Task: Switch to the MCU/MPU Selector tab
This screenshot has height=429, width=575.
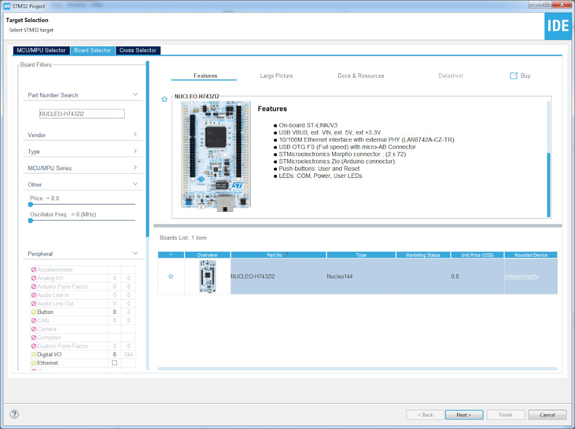Action: [41, 50]
